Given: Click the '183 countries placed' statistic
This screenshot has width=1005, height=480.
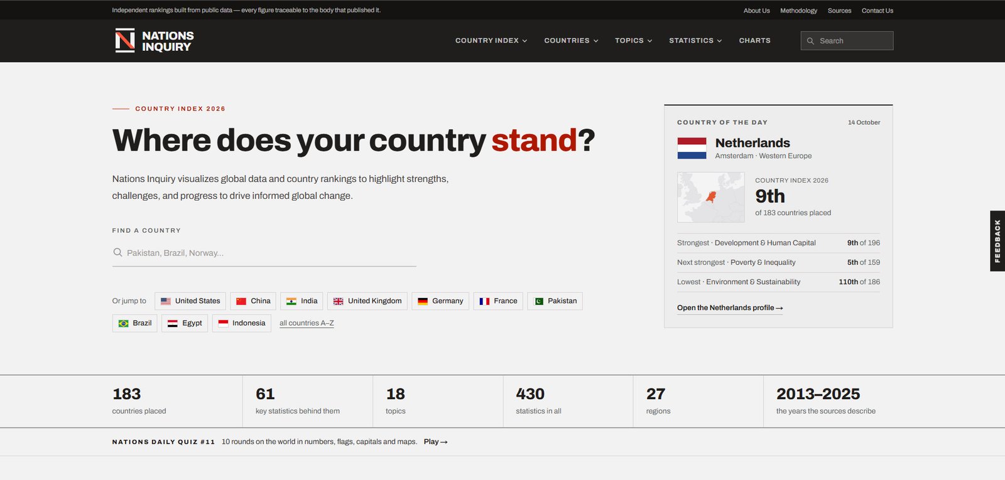Looking at the screenshot, I should tap(139, 401).
